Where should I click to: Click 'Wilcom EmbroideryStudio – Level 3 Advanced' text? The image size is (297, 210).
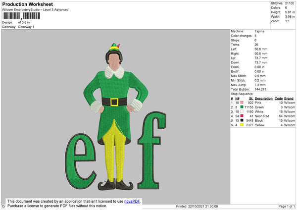click(35, 10)
